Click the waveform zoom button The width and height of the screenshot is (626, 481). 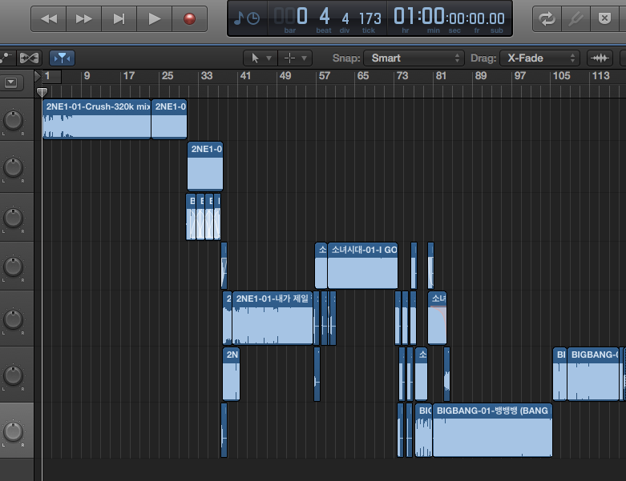click(x=600, y=58)
